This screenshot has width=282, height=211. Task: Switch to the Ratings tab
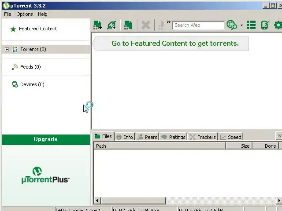click(x=173, y=137)
